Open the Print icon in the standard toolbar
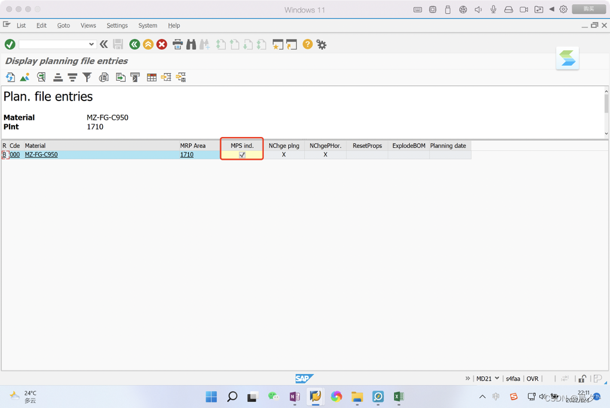Screen dimensions: 610x408 pos(177,44)
